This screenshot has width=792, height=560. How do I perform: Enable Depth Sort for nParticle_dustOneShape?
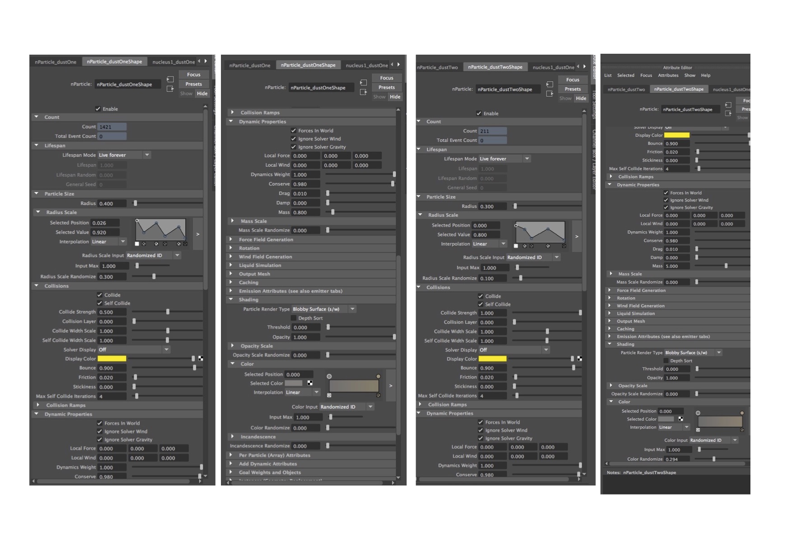pos(294,318)
